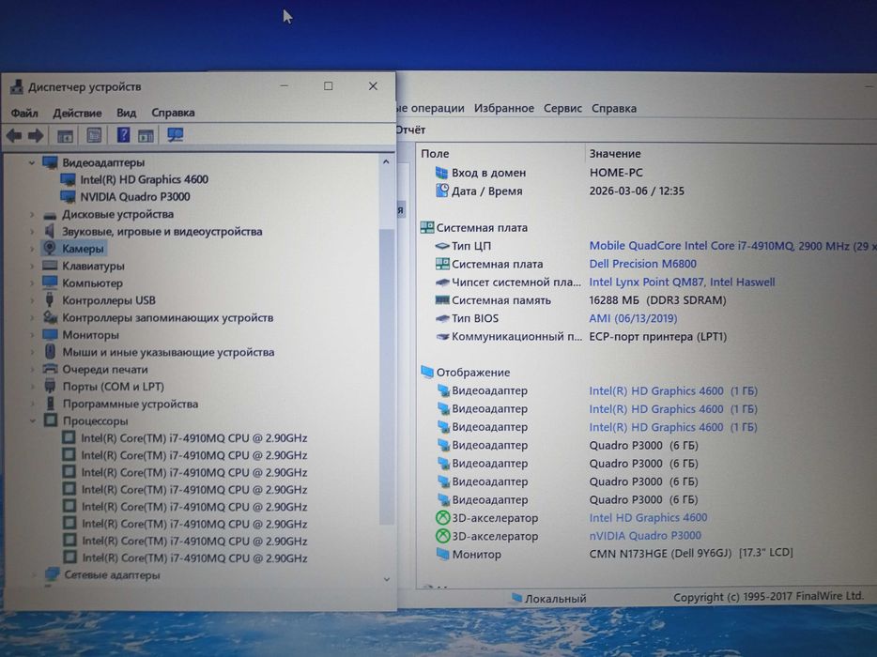
Task: Click the Отображение section icon in AIDA64
Action: click(427, 372)
